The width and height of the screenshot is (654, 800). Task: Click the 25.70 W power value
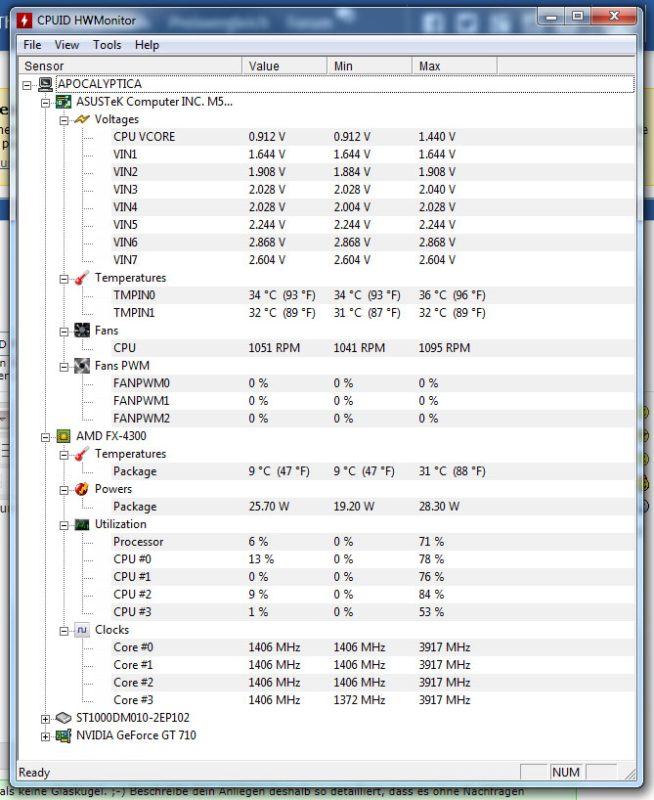[x=269, y=507]
